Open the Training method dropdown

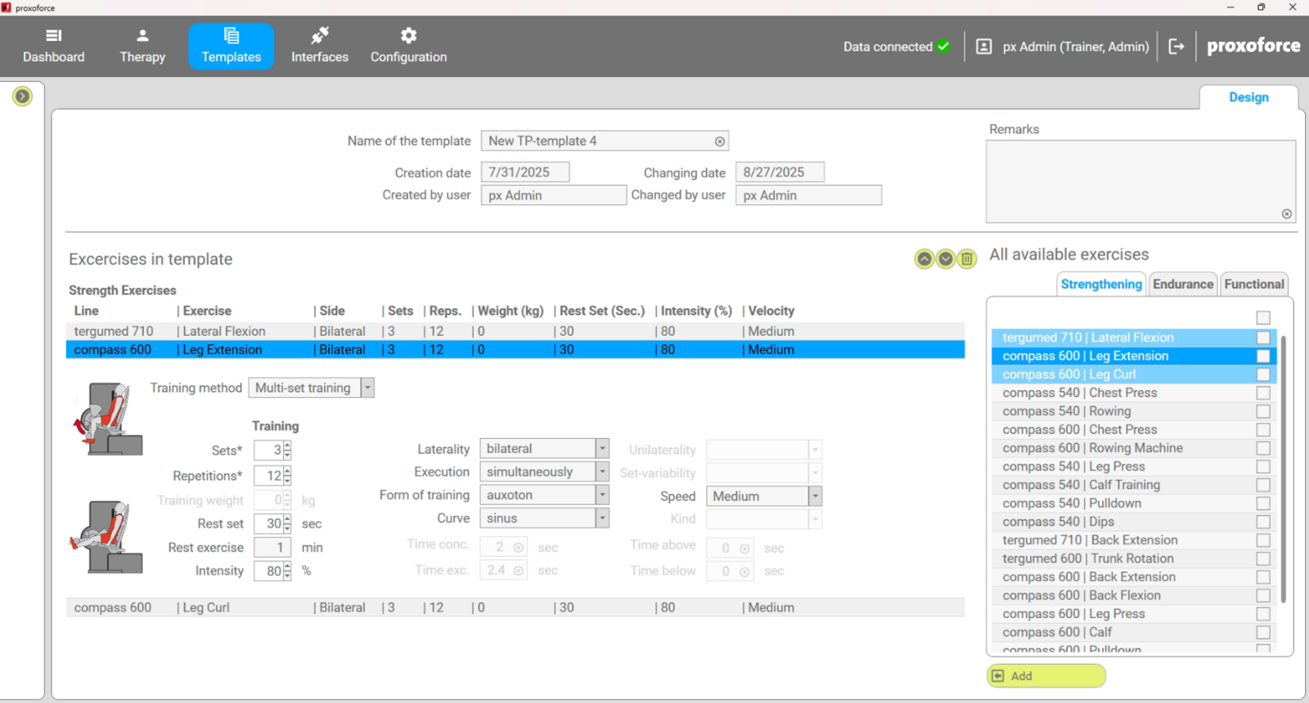click(x=367, y=388)
